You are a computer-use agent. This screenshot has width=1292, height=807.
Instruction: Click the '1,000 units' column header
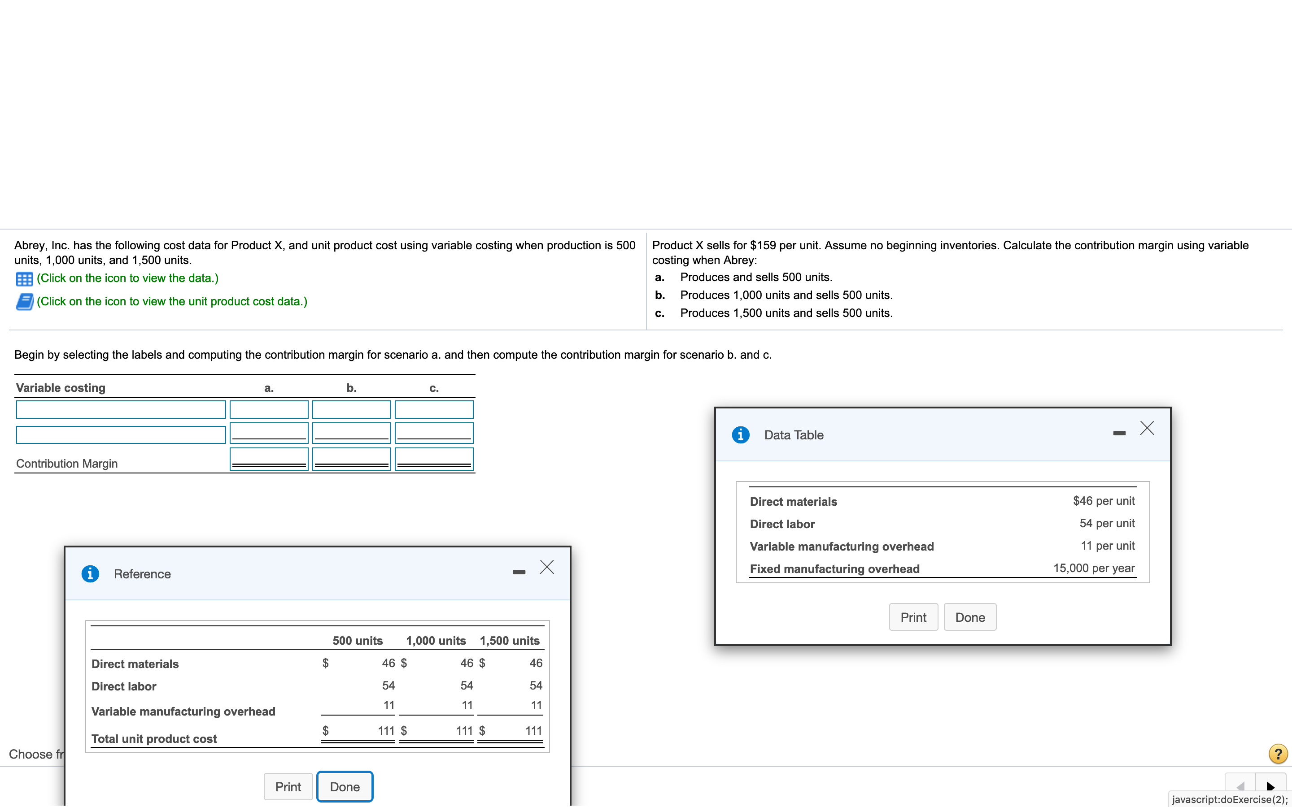tap(436, 641)
